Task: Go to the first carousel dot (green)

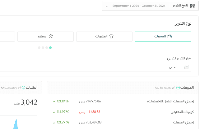Action: pyautogui.click(x=50, y=48)
